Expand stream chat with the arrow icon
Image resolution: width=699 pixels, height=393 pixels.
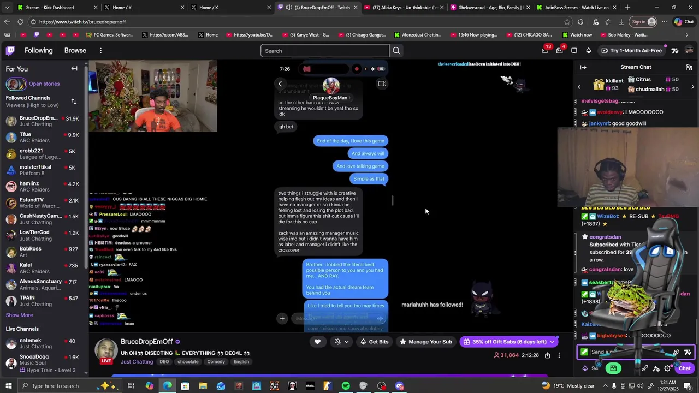click(x=583, y=67)
